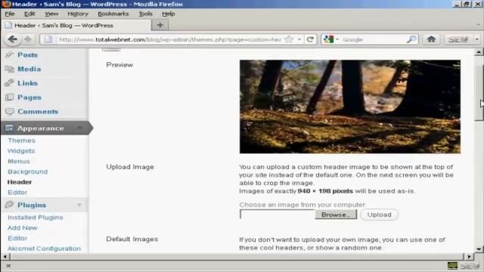Open the Pages section
484x272 pixels.
[29, 97]
